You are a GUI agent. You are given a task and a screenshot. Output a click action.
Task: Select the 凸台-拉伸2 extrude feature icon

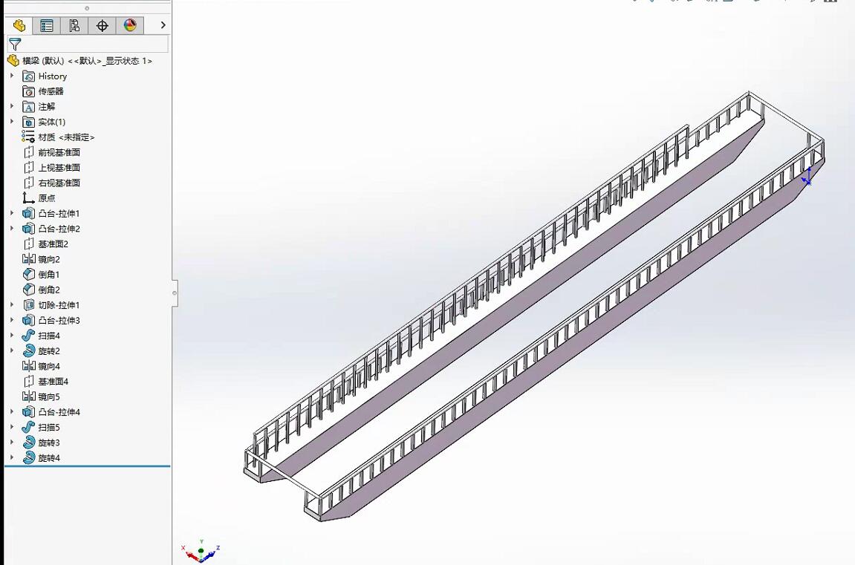tap(28, 229)
